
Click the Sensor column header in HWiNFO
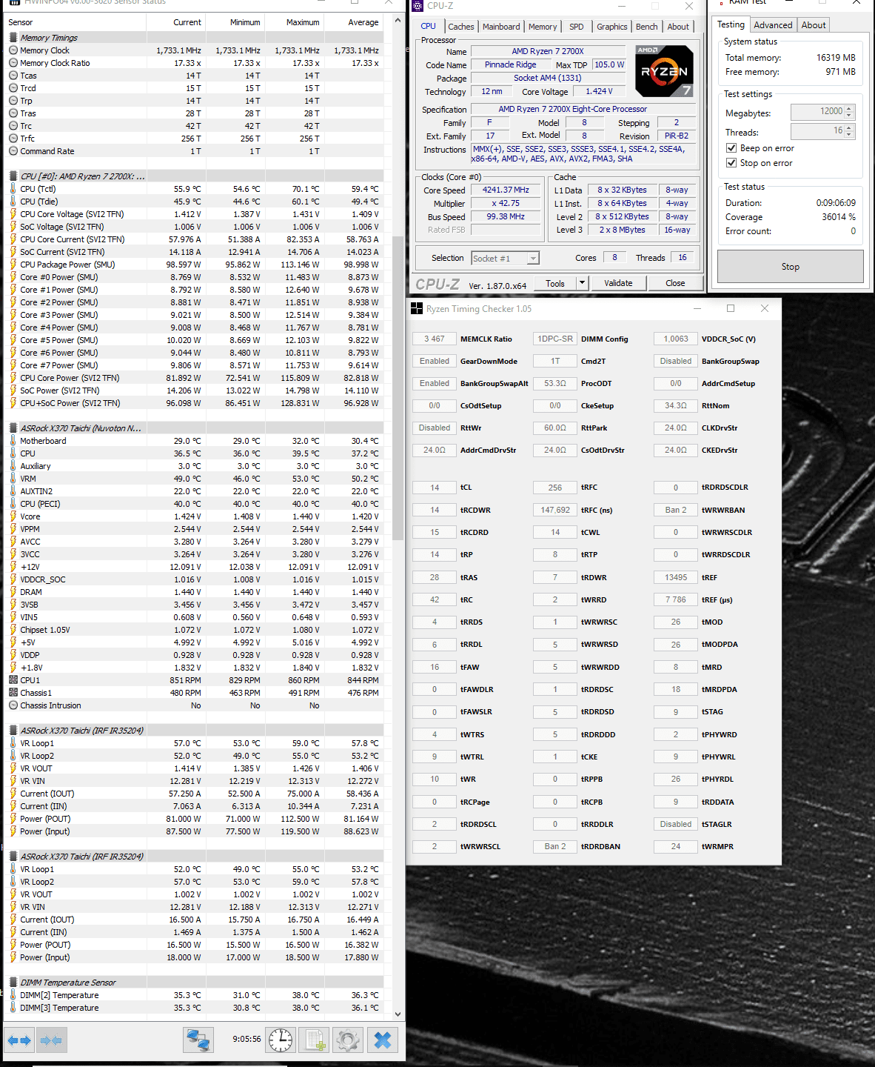(74, 22)
